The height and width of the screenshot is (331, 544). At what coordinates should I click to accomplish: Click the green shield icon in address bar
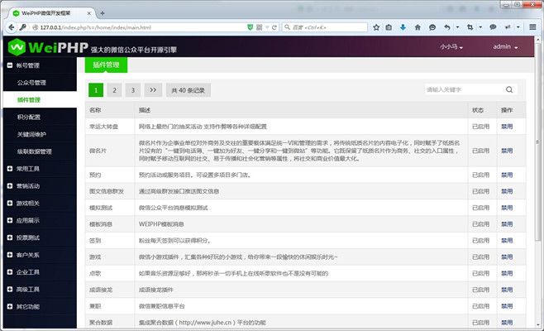coord(251,27)
